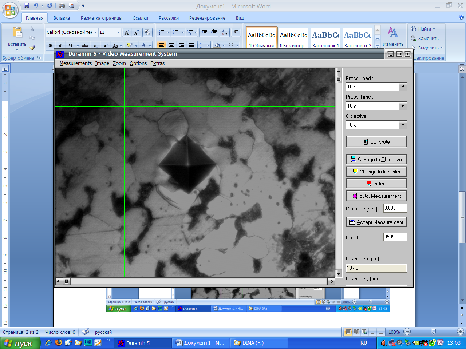Click Change to Indenter button
The image size is (466, 349).
pos(376,172)
